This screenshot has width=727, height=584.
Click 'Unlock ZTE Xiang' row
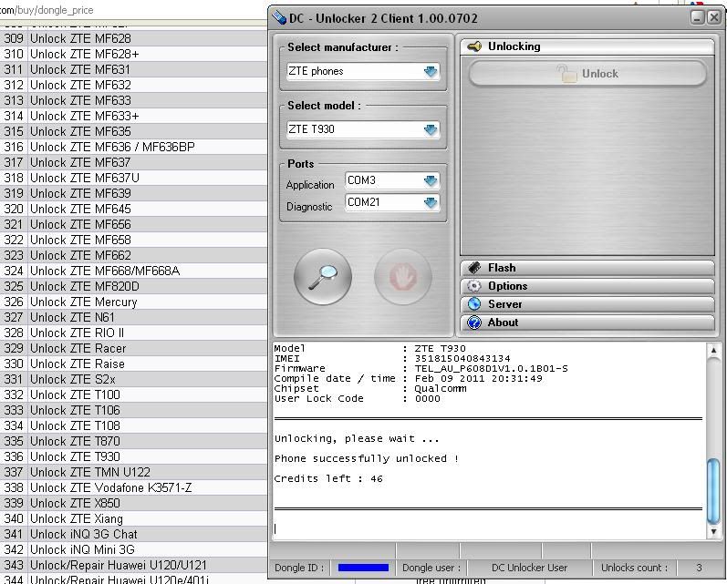[133, 518]
